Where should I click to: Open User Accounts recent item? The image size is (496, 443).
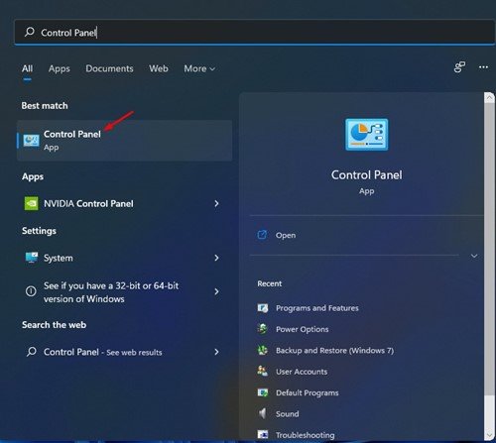click(x=302, y=372)
